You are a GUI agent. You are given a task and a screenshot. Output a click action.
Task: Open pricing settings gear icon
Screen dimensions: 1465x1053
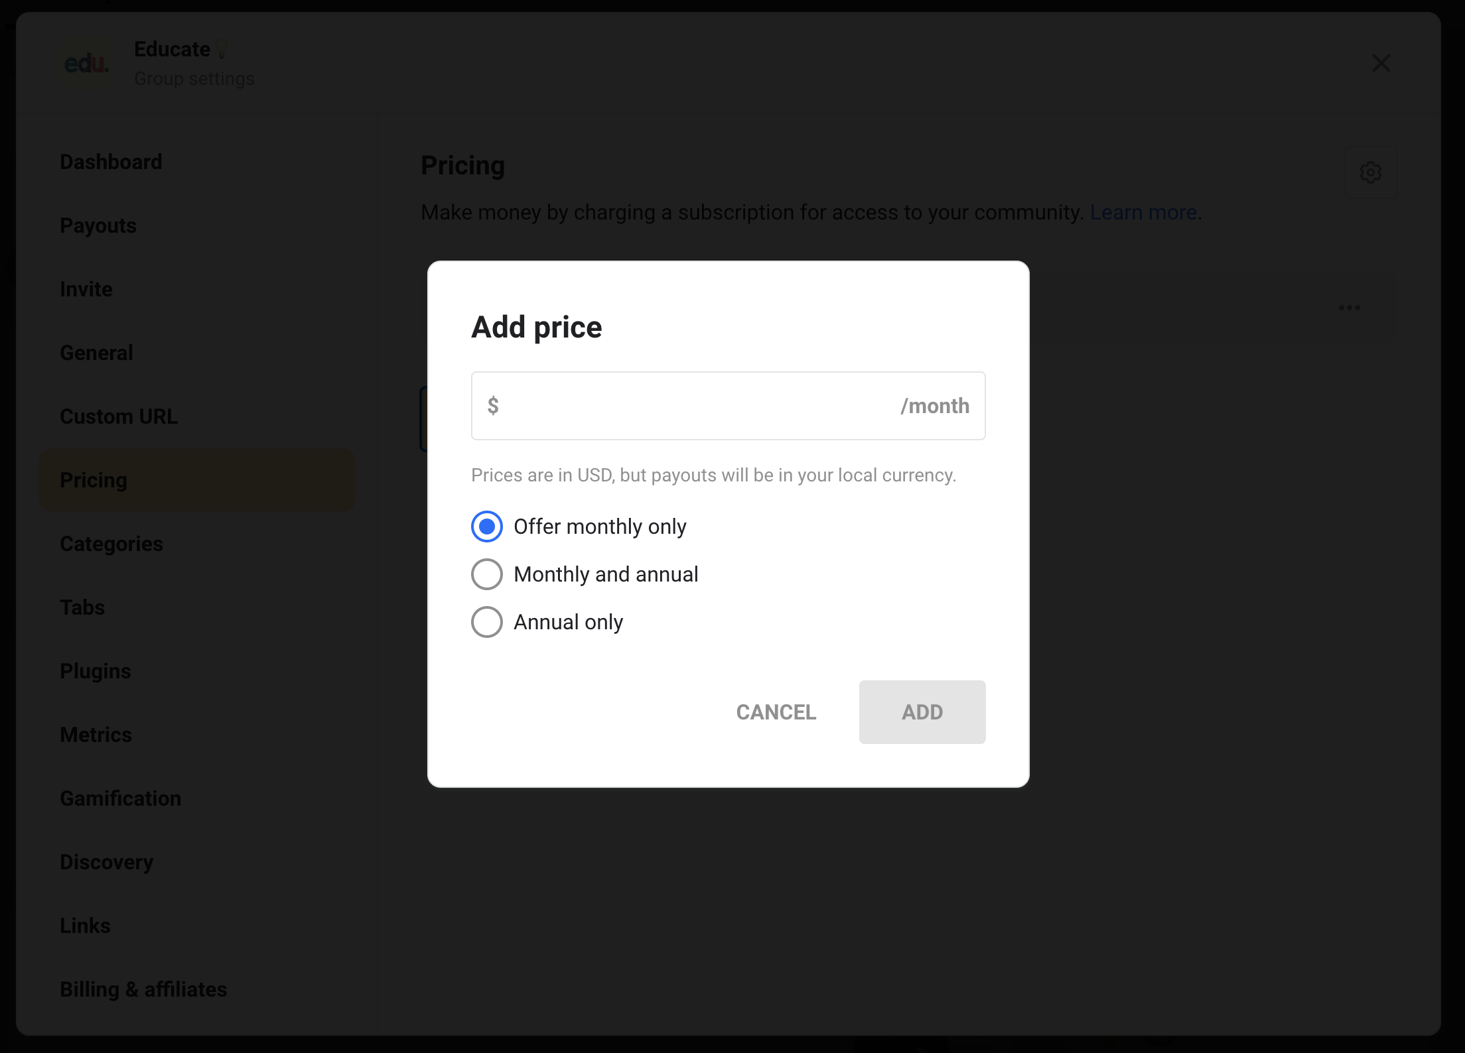pos(1370,172)
